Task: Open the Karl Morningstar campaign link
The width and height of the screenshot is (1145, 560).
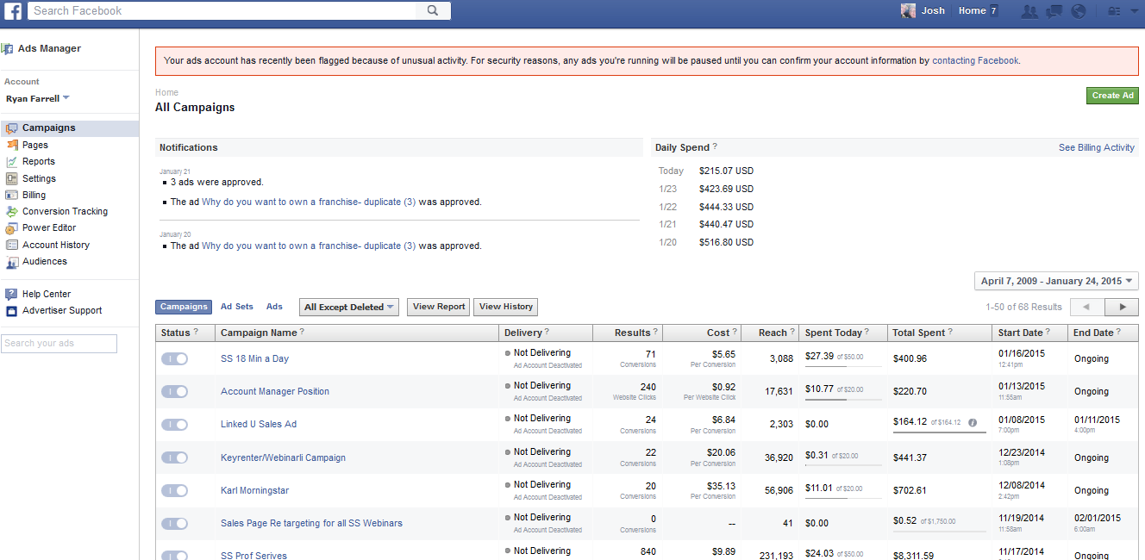Action: pyautogui.click(x=254, y=490)
